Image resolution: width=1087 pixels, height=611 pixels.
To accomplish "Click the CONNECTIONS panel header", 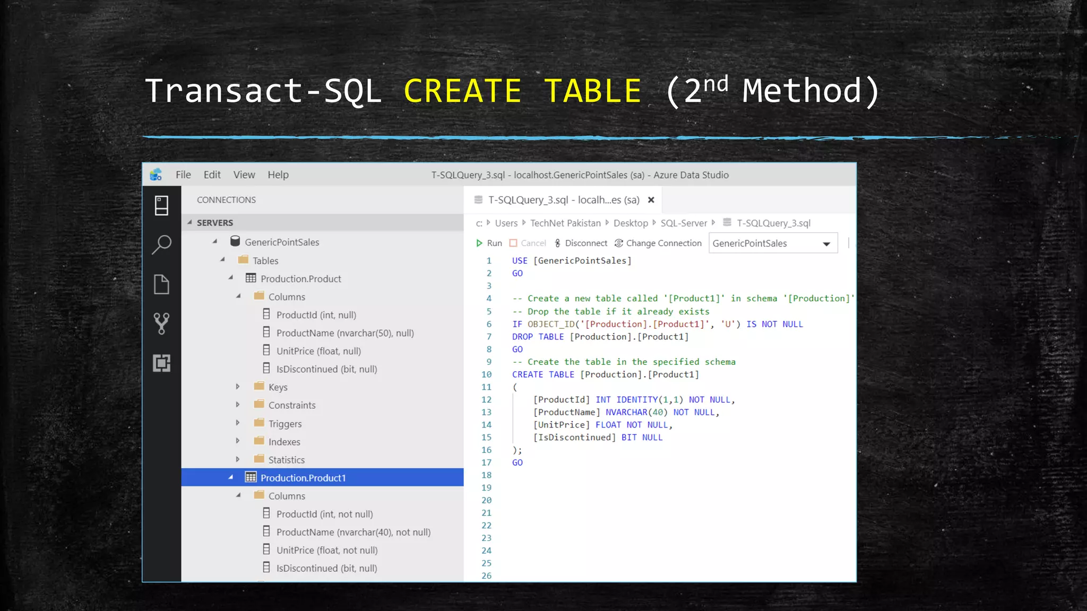I will (x=226, y=200).
